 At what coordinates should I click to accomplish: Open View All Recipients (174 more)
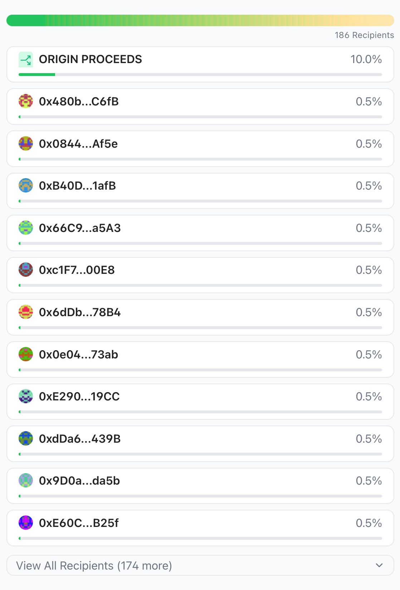coord(94,566)
